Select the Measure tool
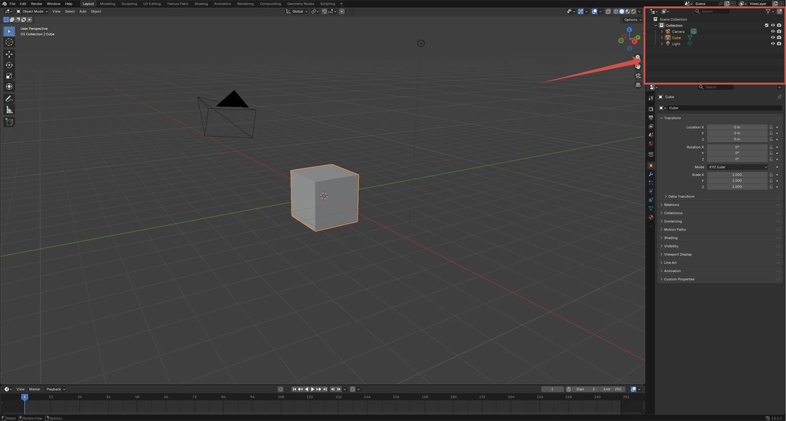 click(x=9, y=109)
